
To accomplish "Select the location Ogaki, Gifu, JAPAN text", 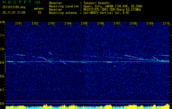I will click(x=113, y=6).
